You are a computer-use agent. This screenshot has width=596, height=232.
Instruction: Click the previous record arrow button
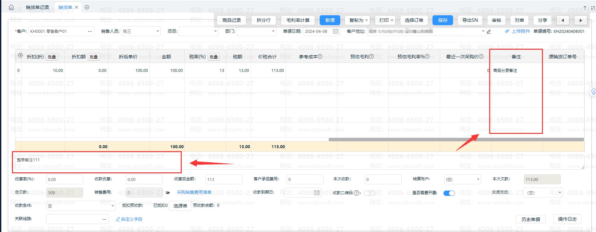563,20
